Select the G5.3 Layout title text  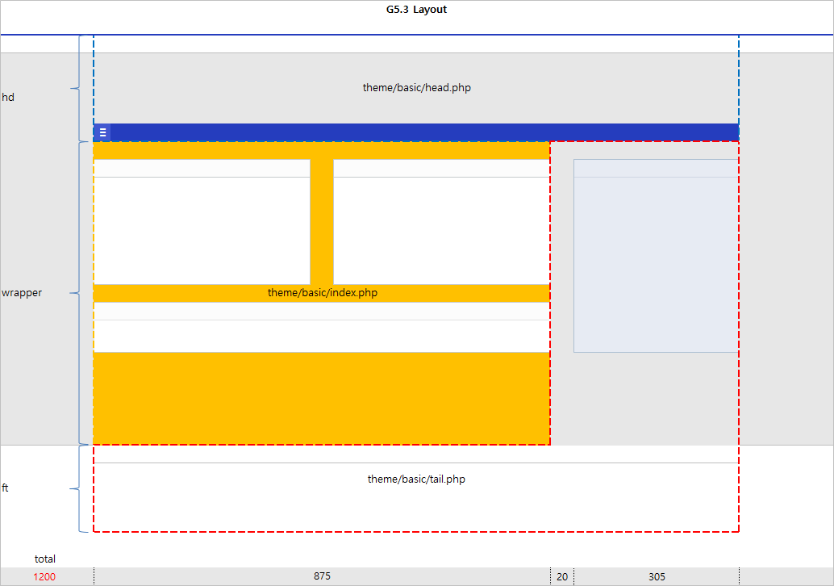click(416, 10)
